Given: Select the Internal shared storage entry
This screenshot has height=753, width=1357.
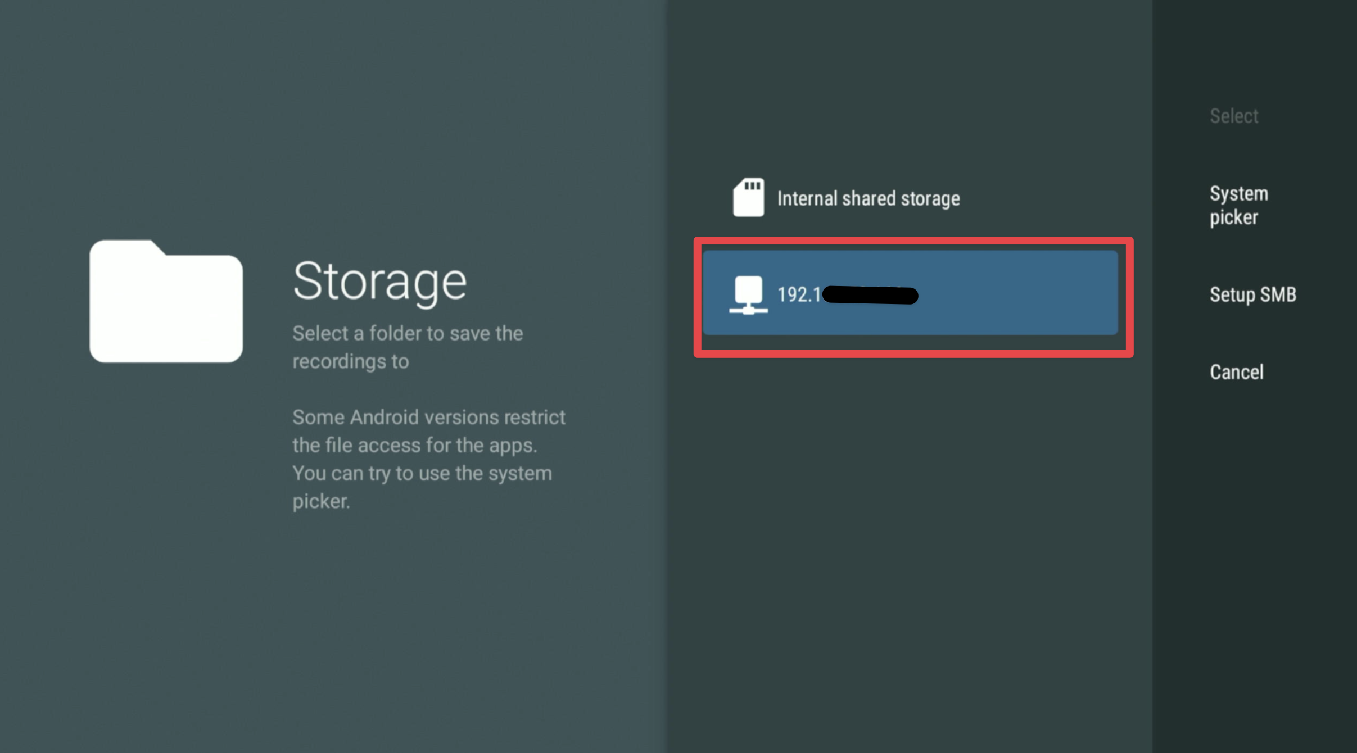Looking at the screenshot, I should (x=868, y=198).
